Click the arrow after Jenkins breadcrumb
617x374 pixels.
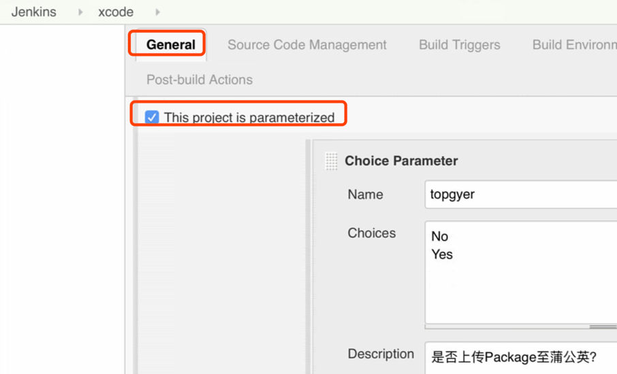click(x=80, y=12)
